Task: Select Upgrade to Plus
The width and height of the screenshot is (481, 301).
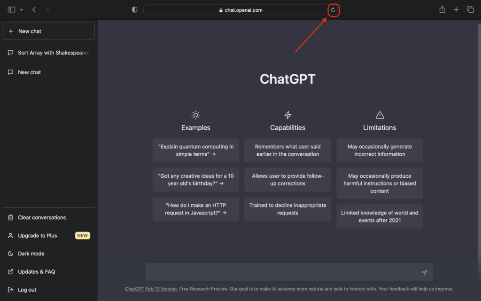Action: coord(38,236)
